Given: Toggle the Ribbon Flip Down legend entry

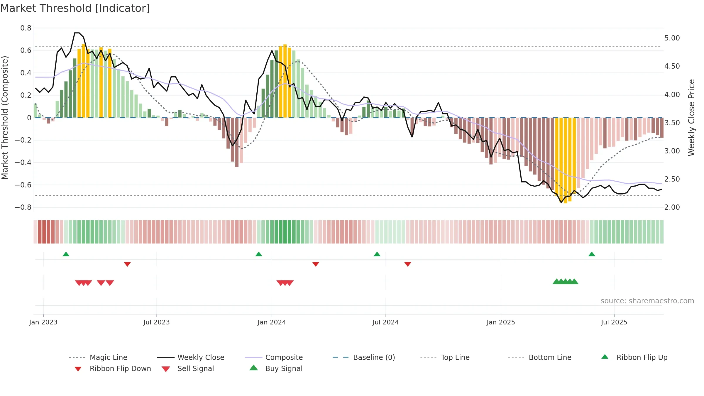Looking at the screenshot, I should click(113, 368).
